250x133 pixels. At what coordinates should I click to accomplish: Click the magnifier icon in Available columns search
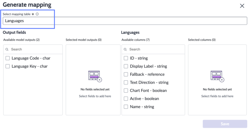tap(125, 50)
